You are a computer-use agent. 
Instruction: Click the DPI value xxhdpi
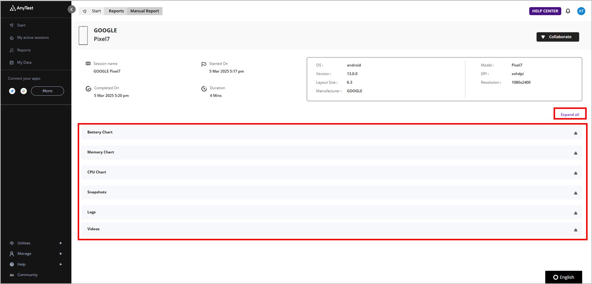pyautogui.click(x=517, y=74)
